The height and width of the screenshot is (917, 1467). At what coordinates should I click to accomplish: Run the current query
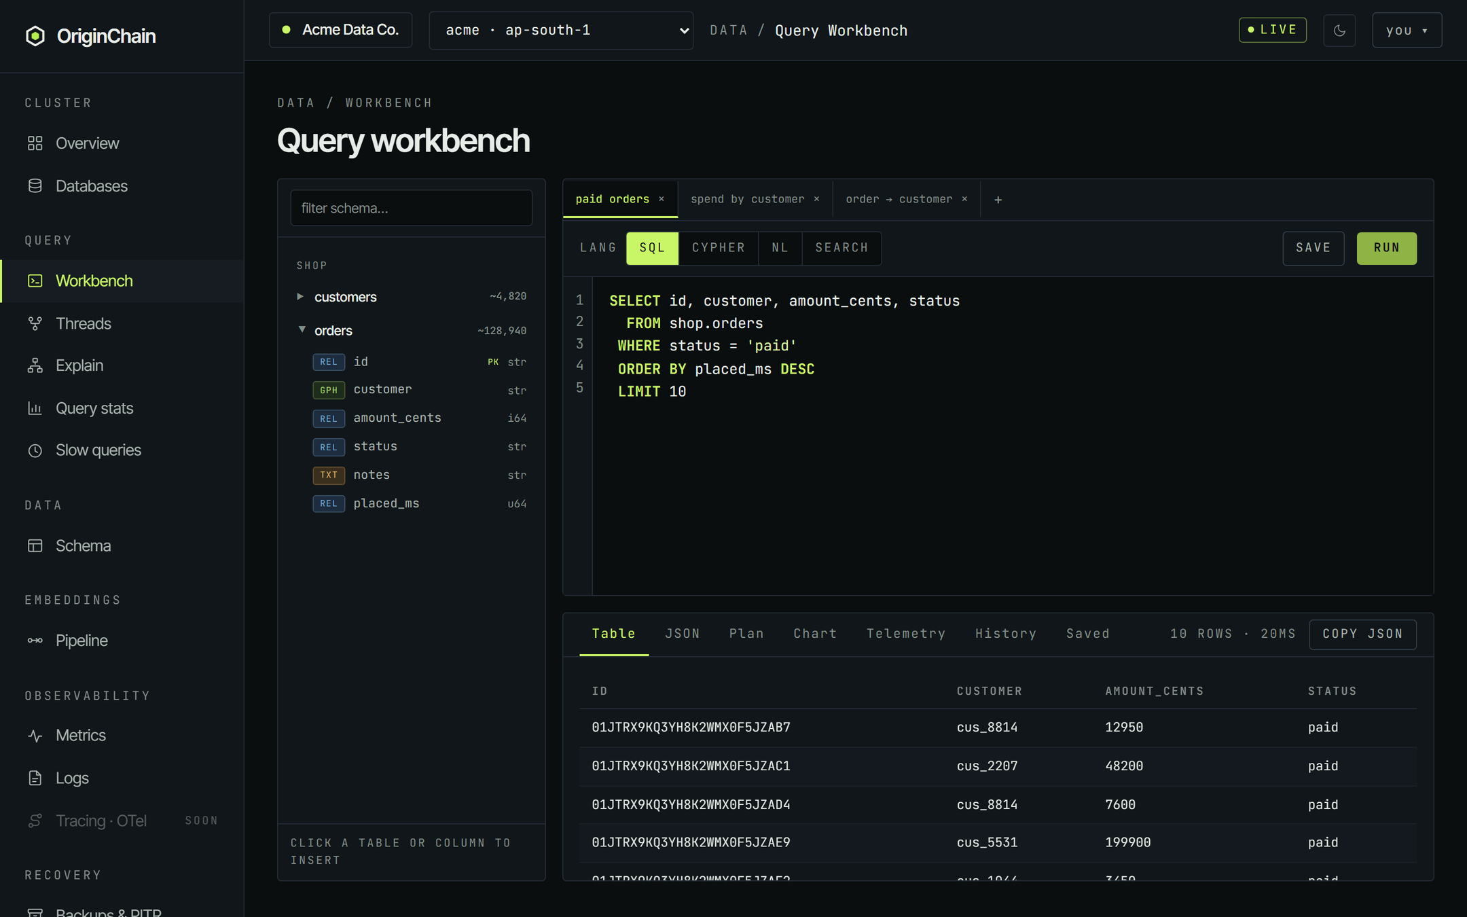pyautogui.click(x=1386, y=248)
